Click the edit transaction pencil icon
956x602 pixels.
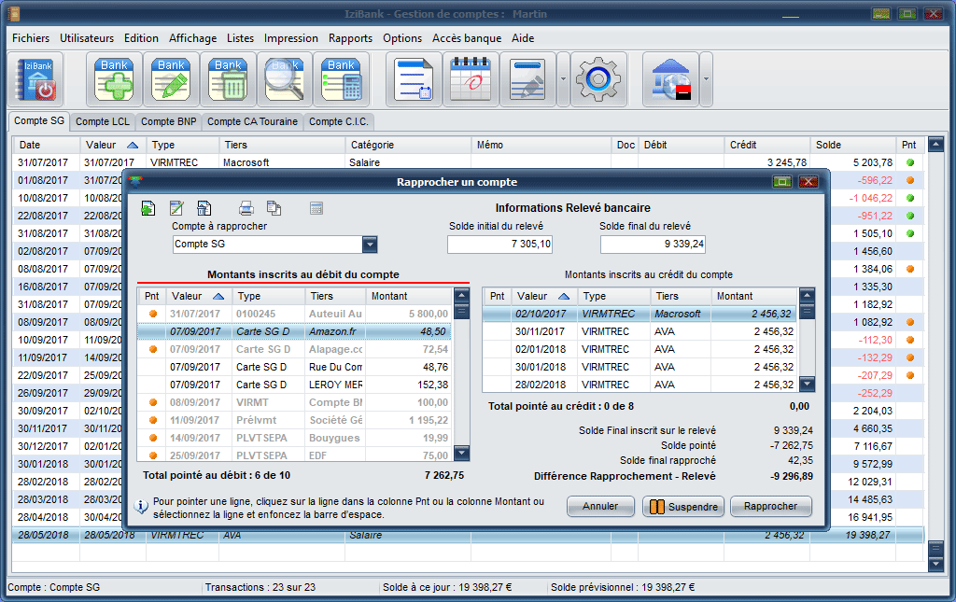point(171,79)
